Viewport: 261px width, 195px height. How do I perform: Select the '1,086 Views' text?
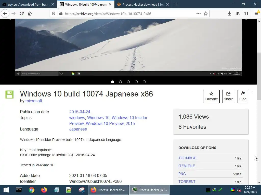pos(194,117)
